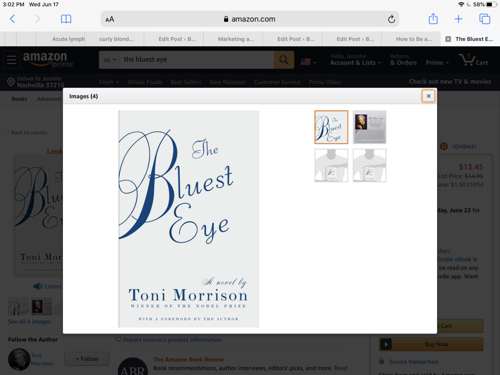Expand the Fresh nav dropdown
This screenshot has height=375, width=500.
[x=109, y=82]
